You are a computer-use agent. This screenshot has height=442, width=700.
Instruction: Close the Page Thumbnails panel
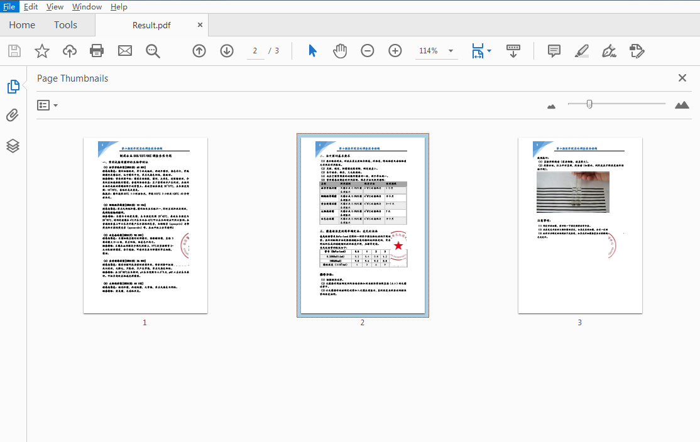(682, 78)
